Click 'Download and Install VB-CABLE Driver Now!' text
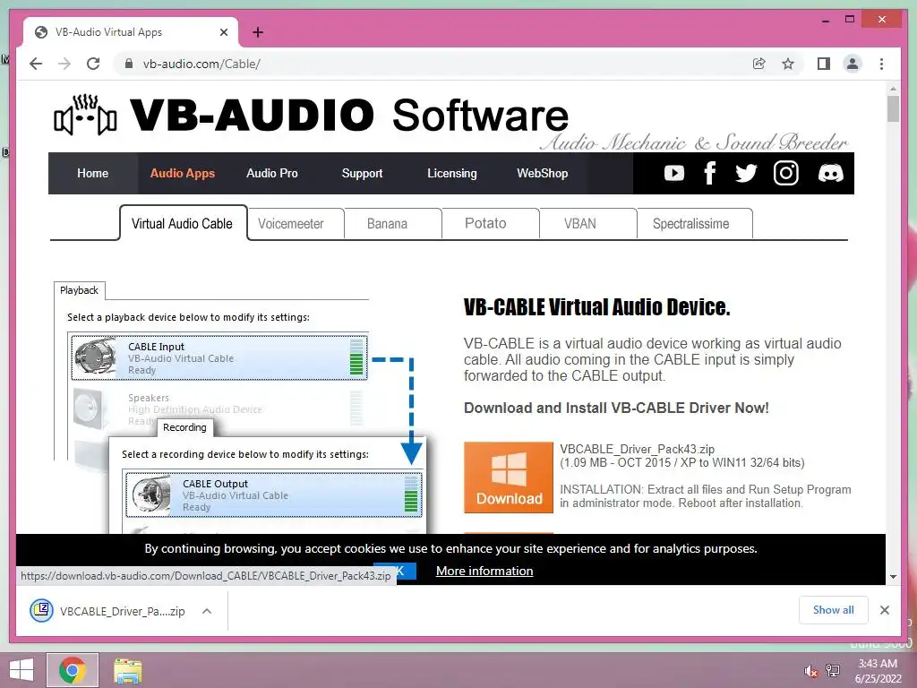The width and height of the screenshot is (917, 688). coord(616,408)
